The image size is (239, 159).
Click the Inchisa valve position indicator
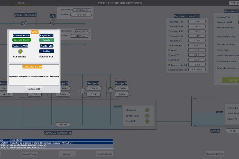(47, 51)
